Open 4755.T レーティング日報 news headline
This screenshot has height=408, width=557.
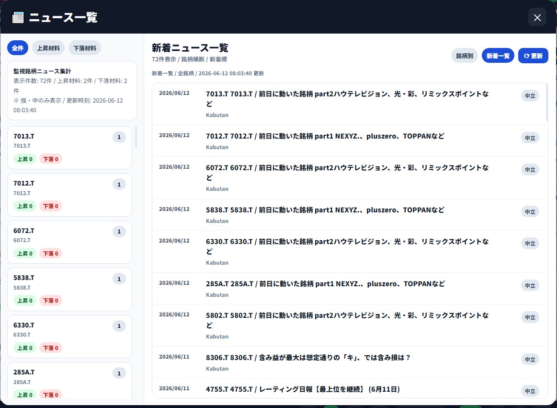[x=303, y=389]
